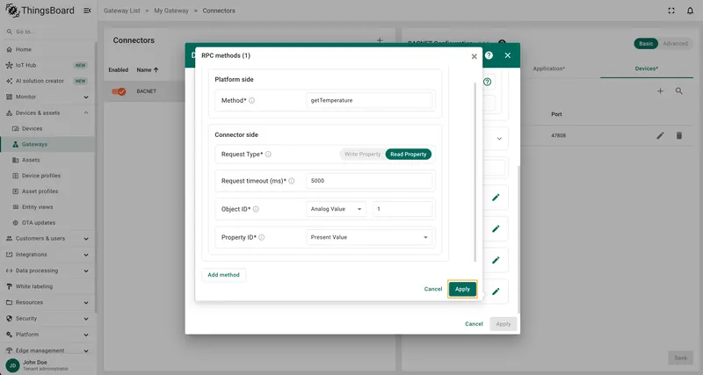Open the Present Value property dropdown
This screenshot has height=375, width=703.
369,237
